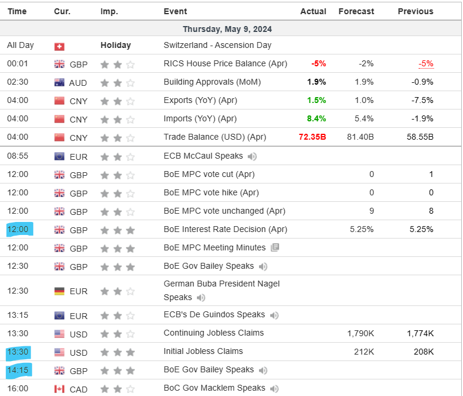
Task: Click the Imp. column header
Action: coord(109,11)
